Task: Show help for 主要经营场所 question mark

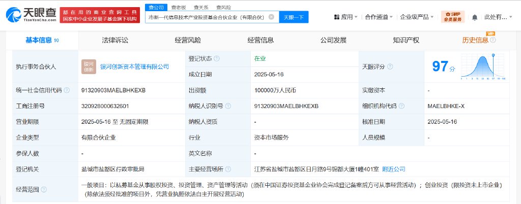Action: click(228, 169)
